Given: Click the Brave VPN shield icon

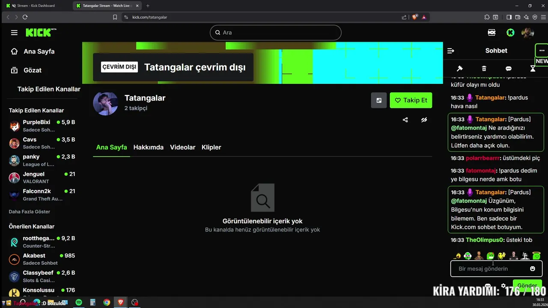Looking at the screenshot, I should [x=535, y=17].
